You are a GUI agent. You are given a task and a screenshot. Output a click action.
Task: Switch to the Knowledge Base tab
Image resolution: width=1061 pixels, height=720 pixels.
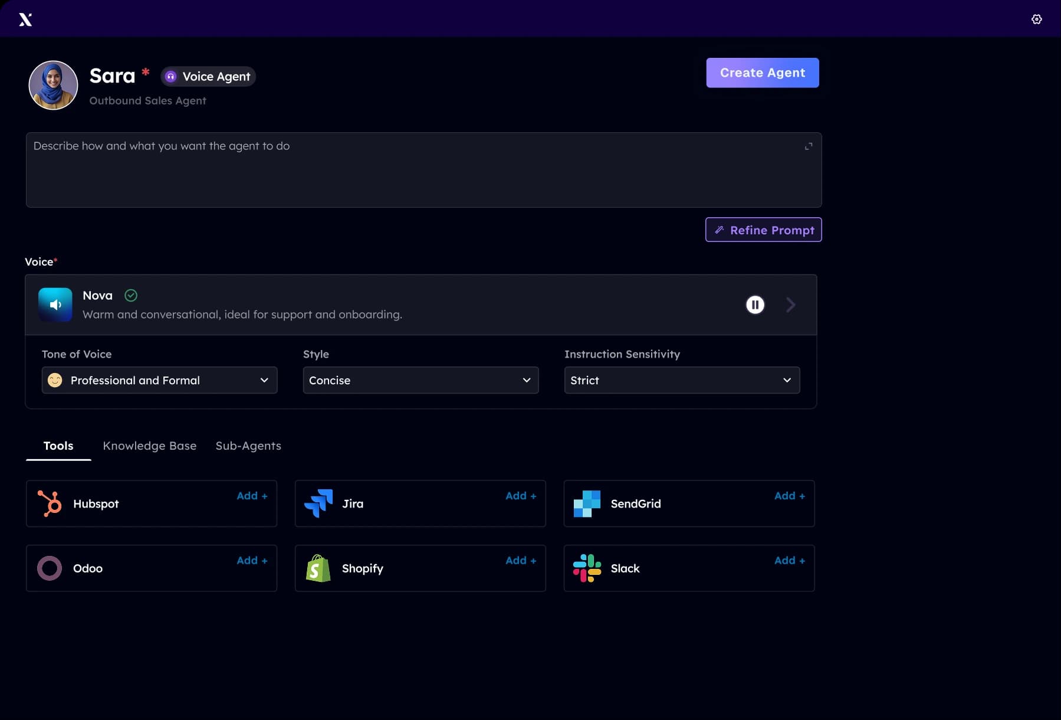[149, 446]
